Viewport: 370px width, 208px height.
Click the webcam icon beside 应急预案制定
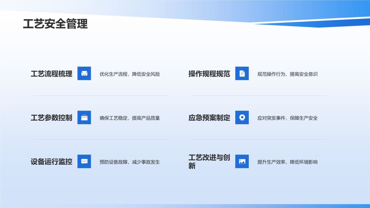(x=242, y=118)
